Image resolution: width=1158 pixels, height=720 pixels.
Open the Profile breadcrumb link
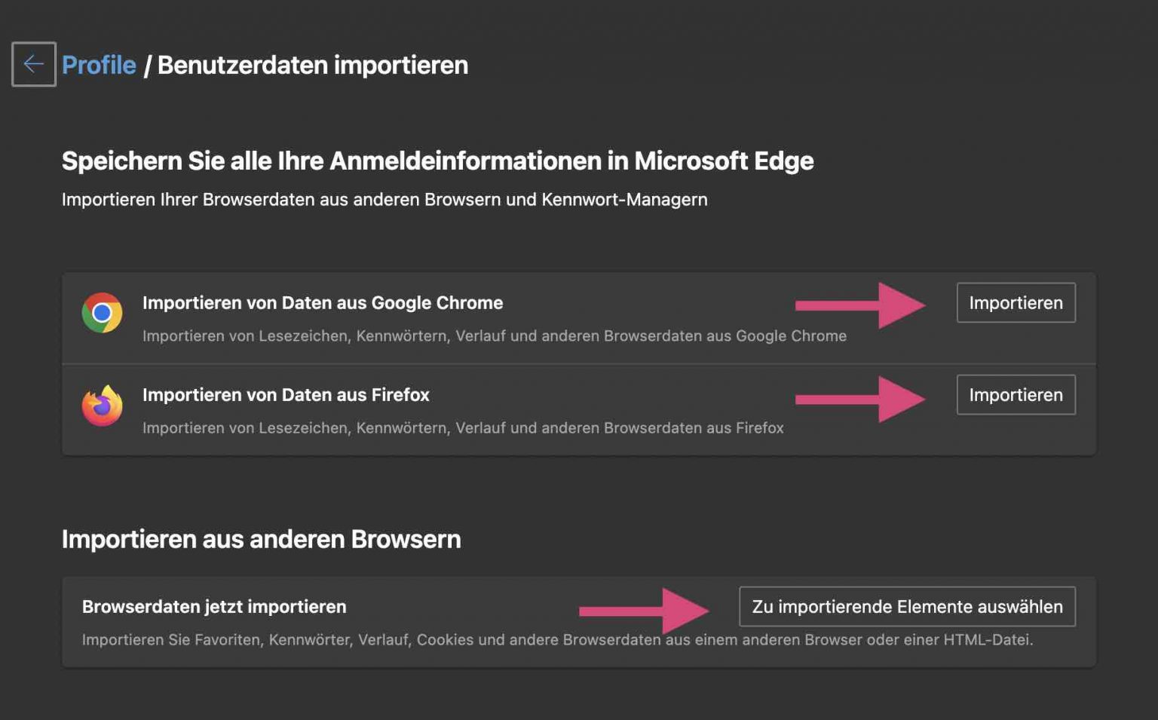[97, 65]
